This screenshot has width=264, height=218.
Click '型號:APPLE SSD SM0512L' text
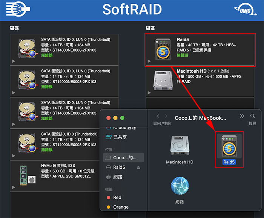point(66,176)
